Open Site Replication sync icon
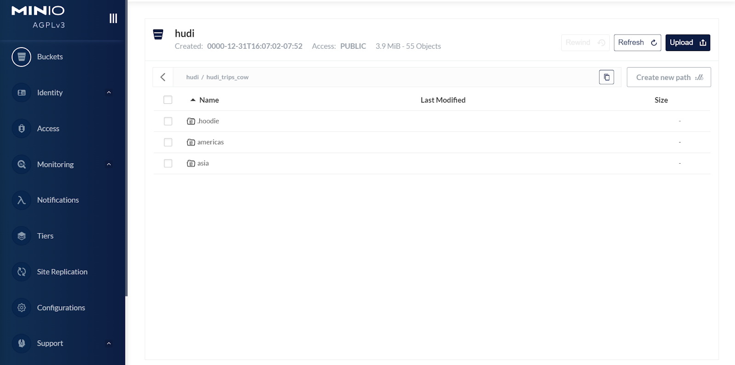 pos(21,272)
